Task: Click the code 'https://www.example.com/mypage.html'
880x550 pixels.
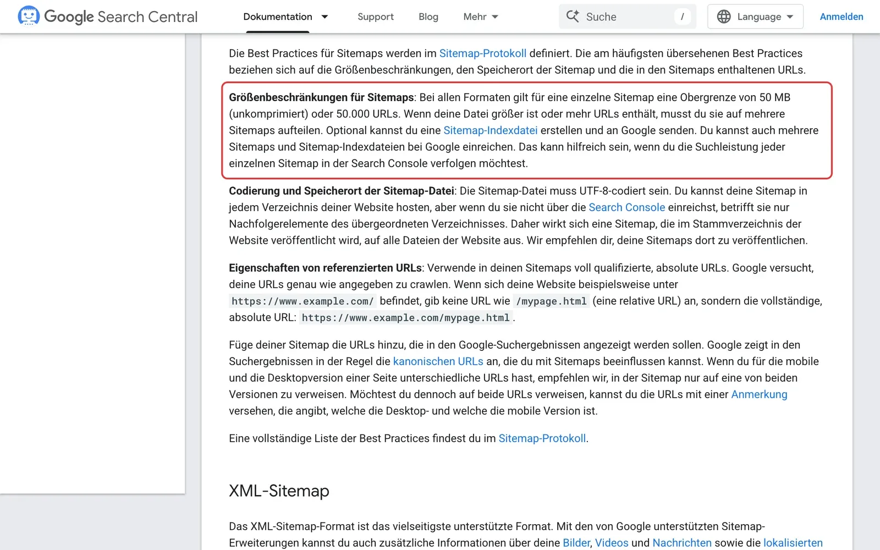Action: pos(406,317)
